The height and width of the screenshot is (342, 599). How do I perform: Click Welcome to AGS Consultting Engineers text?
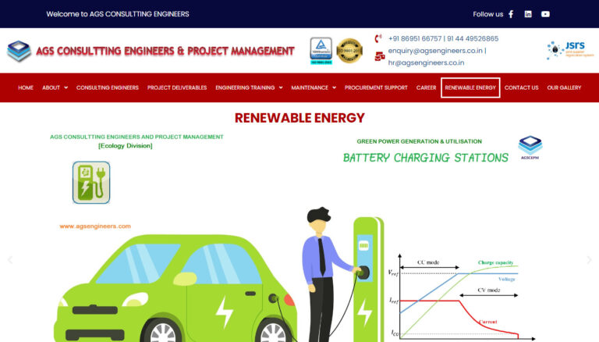[118, 14]
